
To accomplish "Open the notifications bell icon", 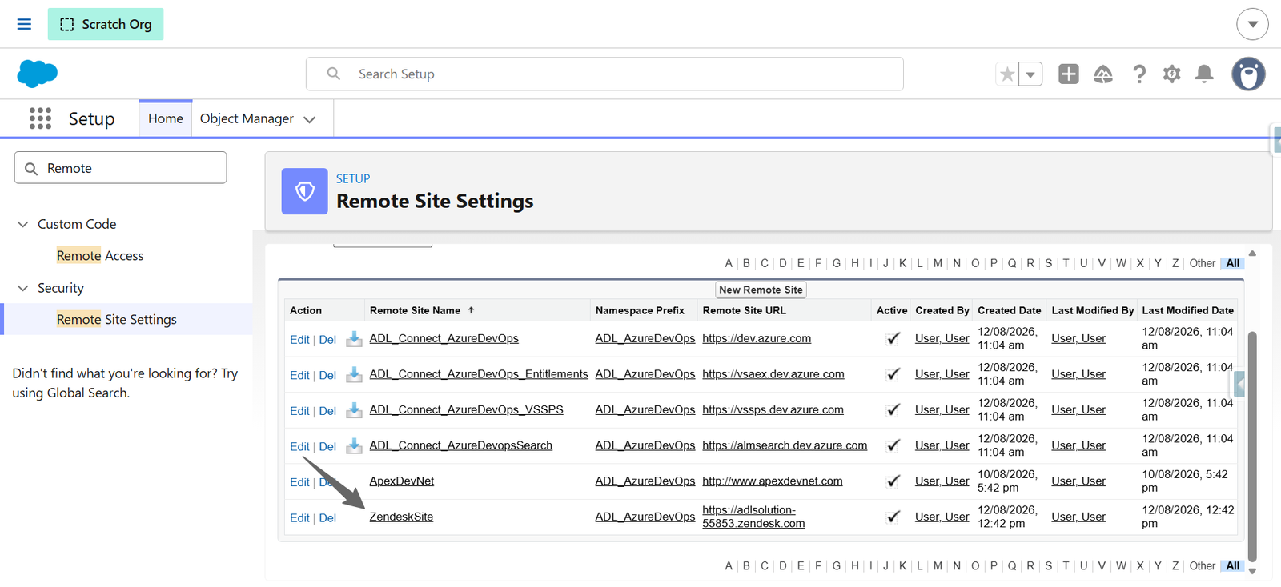I will tap(1204, 74).
